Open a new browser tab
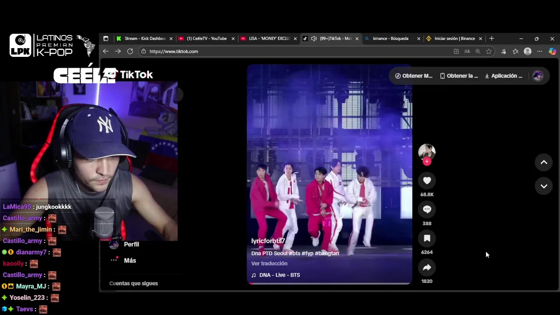Image resolution: width=560 pixels, height=315 pixels. point(491,38)
